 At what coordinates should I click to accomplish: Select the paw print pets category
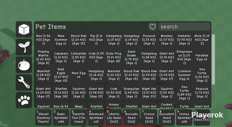click(x=24, y=100)
